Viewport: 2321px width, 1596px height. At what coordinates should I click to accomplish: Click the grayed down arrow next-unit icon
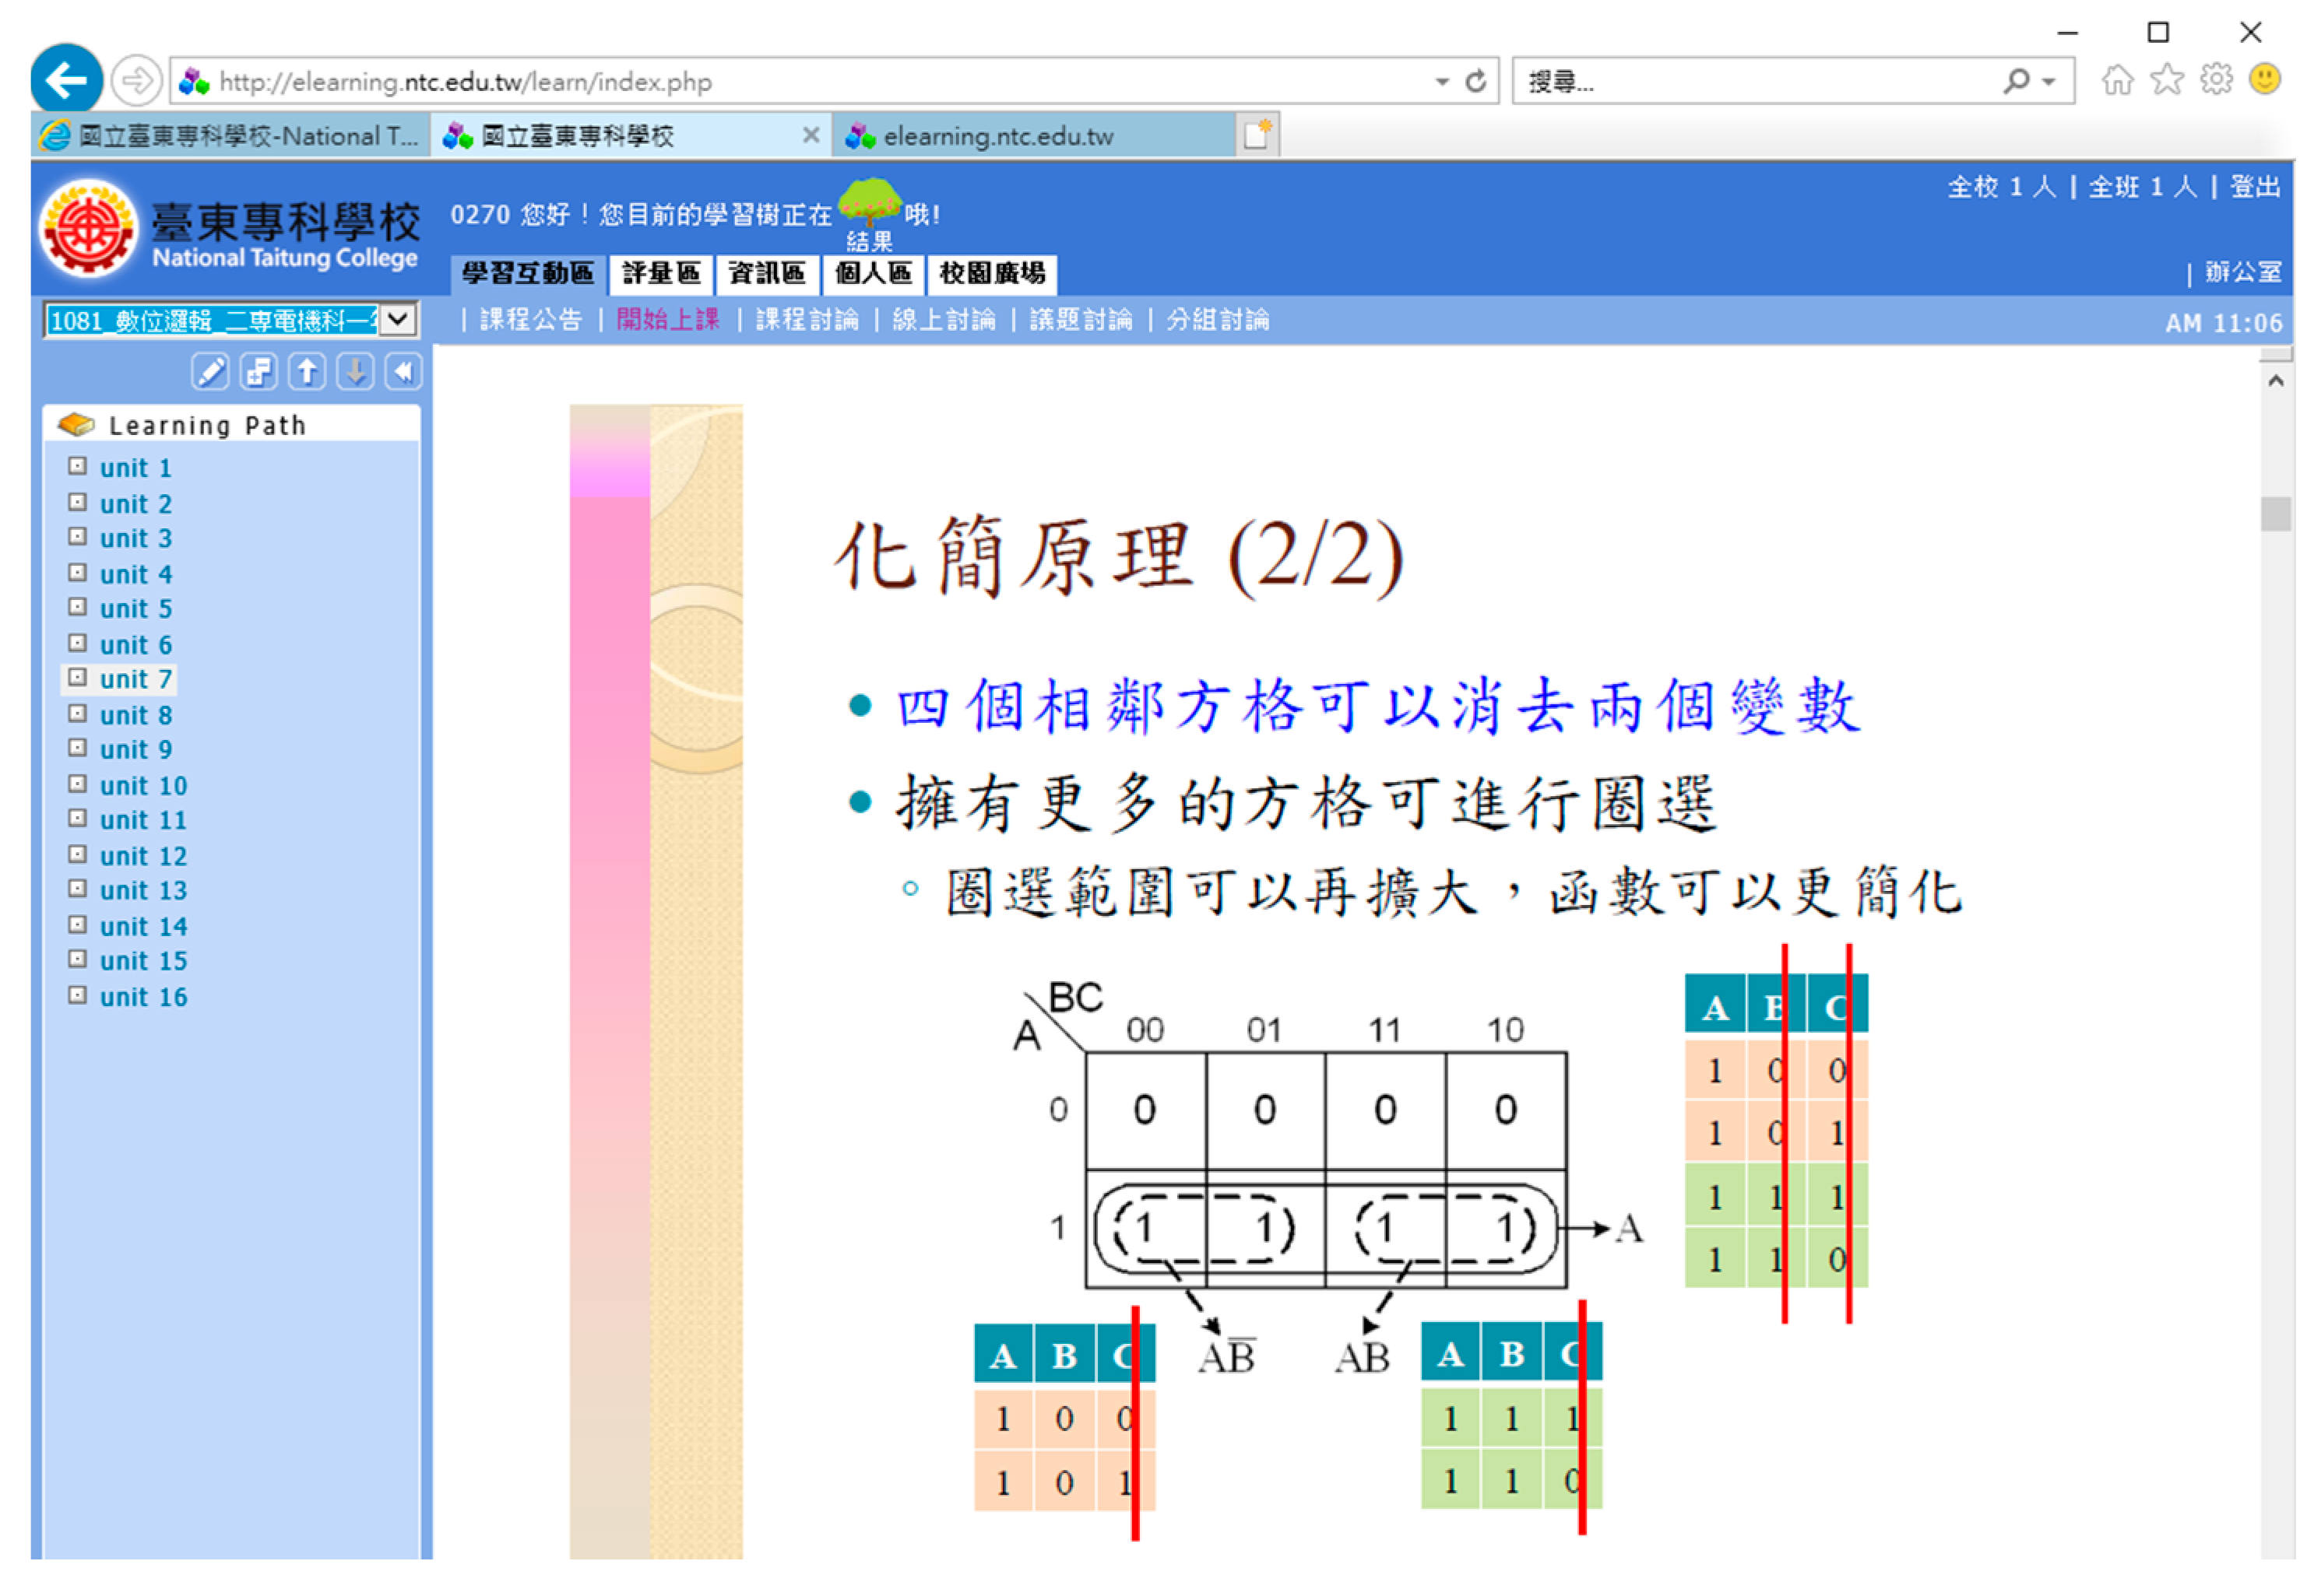click(x=355, y=373)
